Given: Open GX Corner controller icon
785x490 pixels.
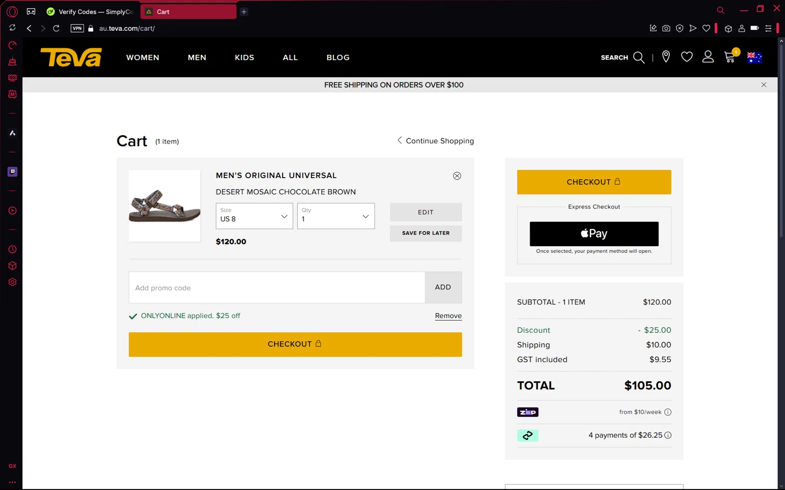Looking at the screenshot, I should pos(31,11).
